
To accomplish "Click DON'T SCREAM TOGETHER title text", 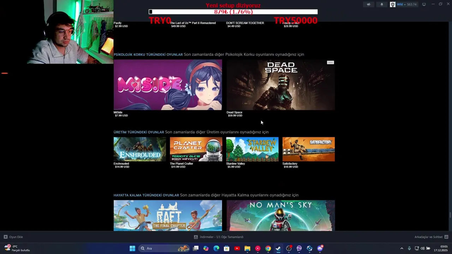I will (x=245, y=23).
